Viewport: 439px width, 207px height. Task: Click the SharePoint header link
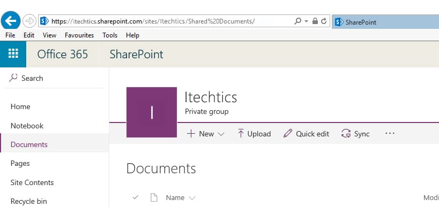coord(136,54)
